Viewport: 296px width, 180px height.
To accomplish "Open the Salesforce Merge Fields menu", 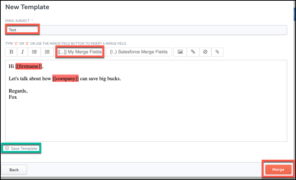I will click(x=139, y=52).
